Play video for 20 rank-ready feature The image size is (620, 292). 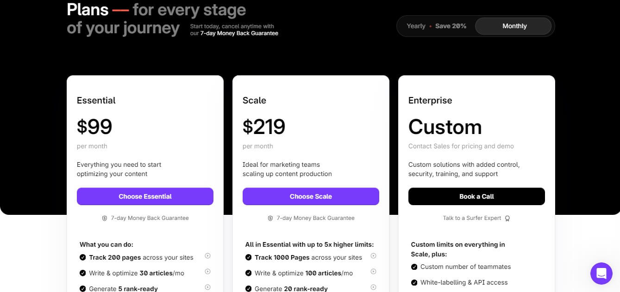(x=374, y=287)
